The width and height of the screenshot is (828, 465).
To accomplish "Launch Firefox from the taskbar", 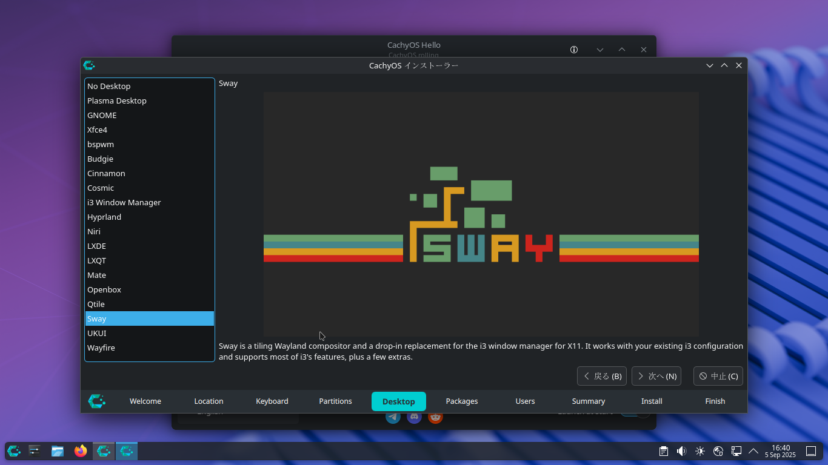I will pos(81,451).
